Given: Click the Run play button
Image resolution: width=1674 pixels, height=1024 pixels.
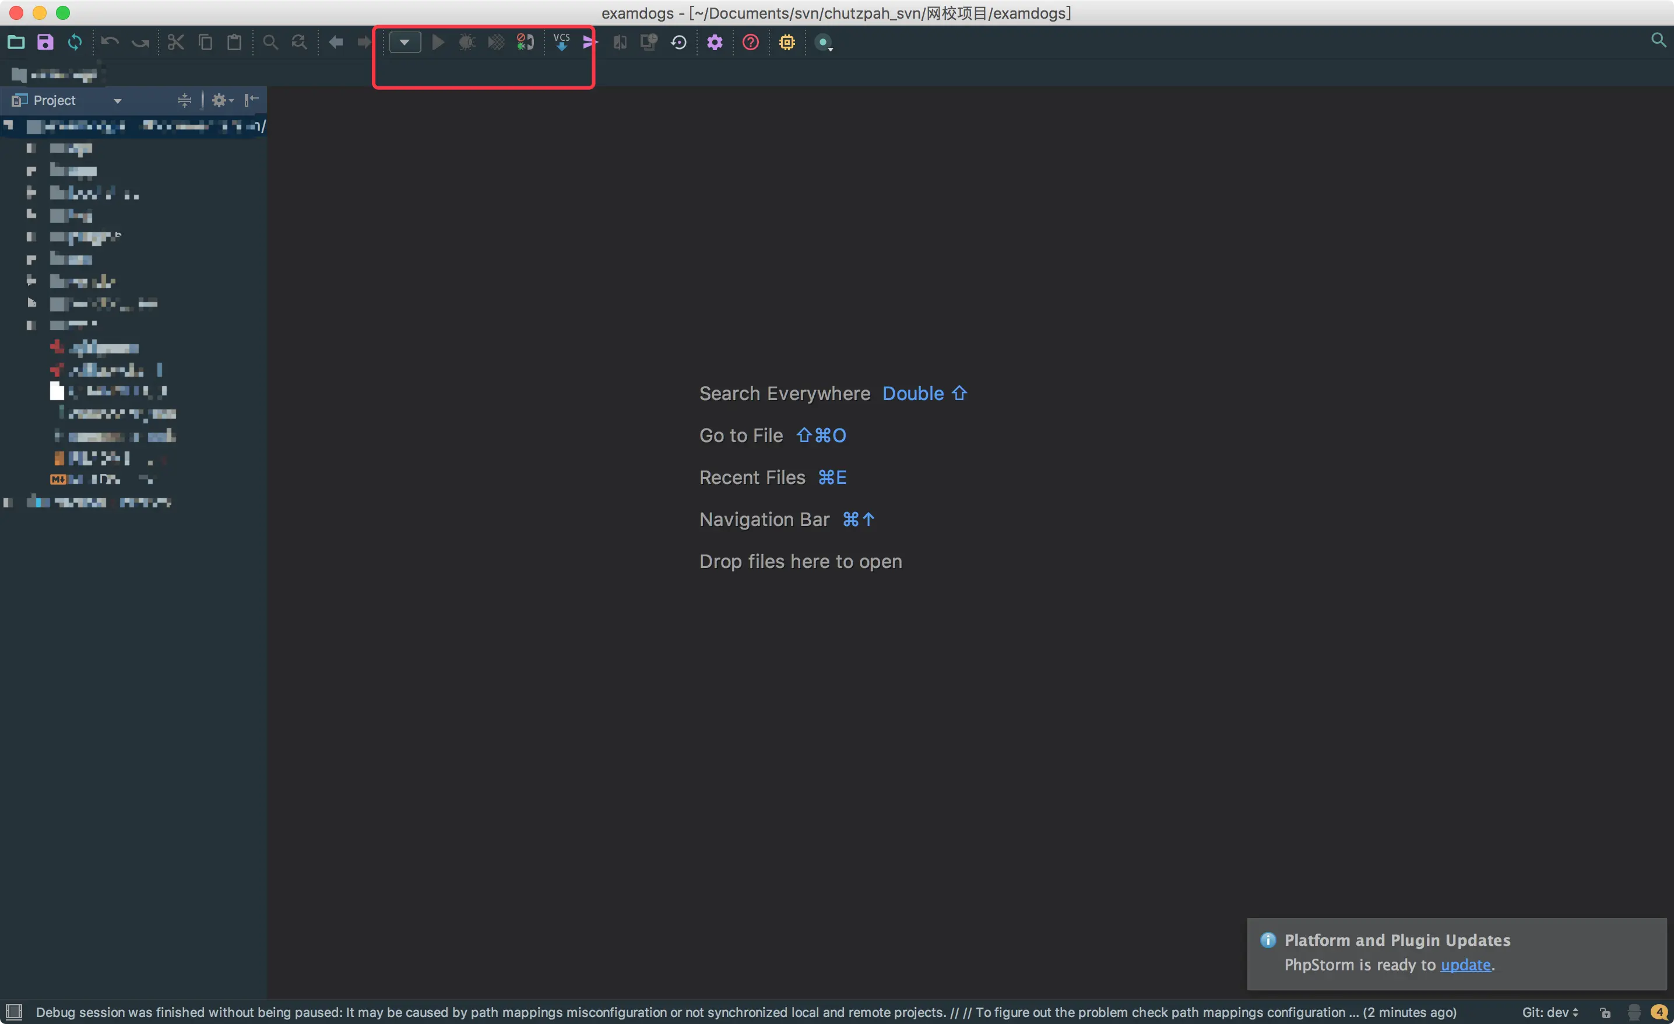Looking at the screenshot, I should 438,42.
